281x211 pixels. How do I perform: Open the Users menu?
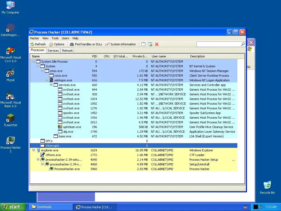(65, 38)
